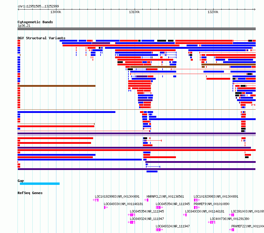This screenshot has width=264, height=233.
Task: Select the PRAMEF9 magenta gene glyph
Action: [x=197, y=207]
